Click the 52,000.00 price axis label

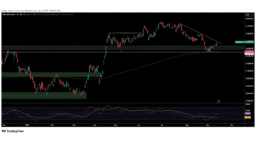pos(249,64)
